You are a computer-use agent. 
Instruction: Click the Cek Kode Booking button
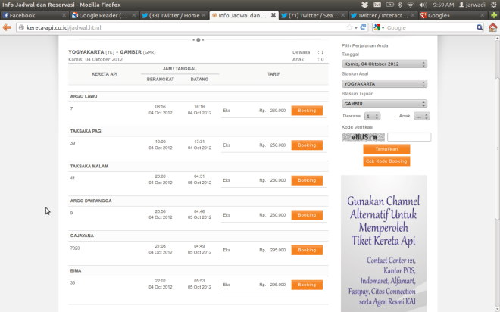click(386, 161)
